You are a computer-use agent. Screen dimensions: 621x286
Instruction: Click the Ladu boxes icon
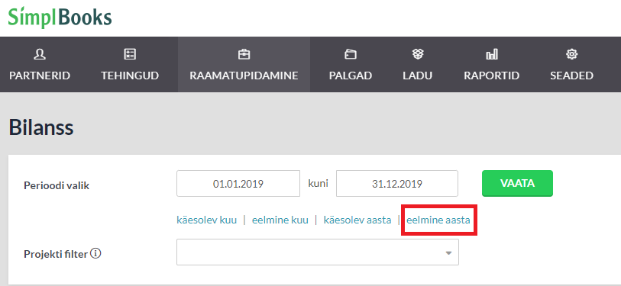click(x=417, y=55)
